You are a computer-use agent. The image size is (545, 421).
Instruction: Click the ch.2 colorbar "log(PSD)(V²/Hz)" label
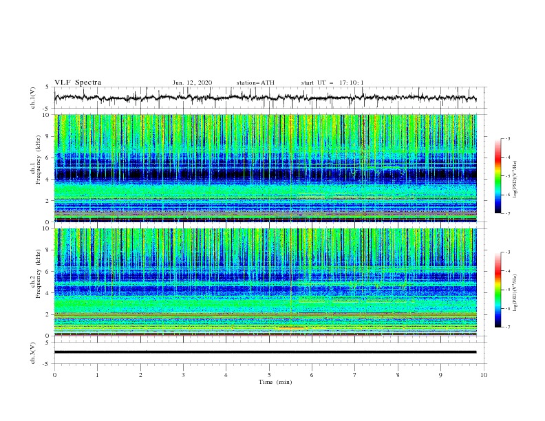515,293
